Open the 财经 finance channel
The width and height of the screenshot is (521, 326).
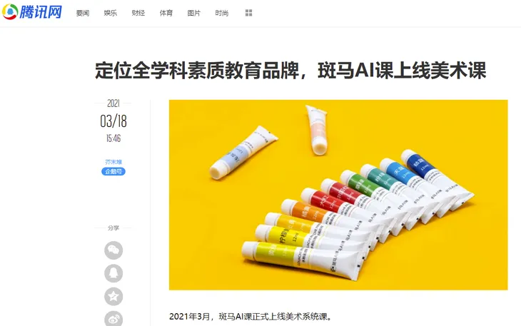tap(138, 13)
